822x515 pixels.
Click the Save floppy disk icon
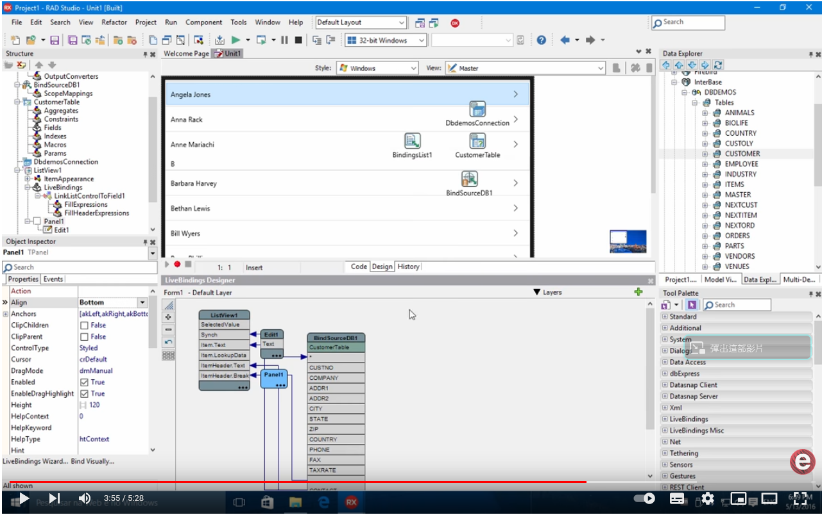55,40
